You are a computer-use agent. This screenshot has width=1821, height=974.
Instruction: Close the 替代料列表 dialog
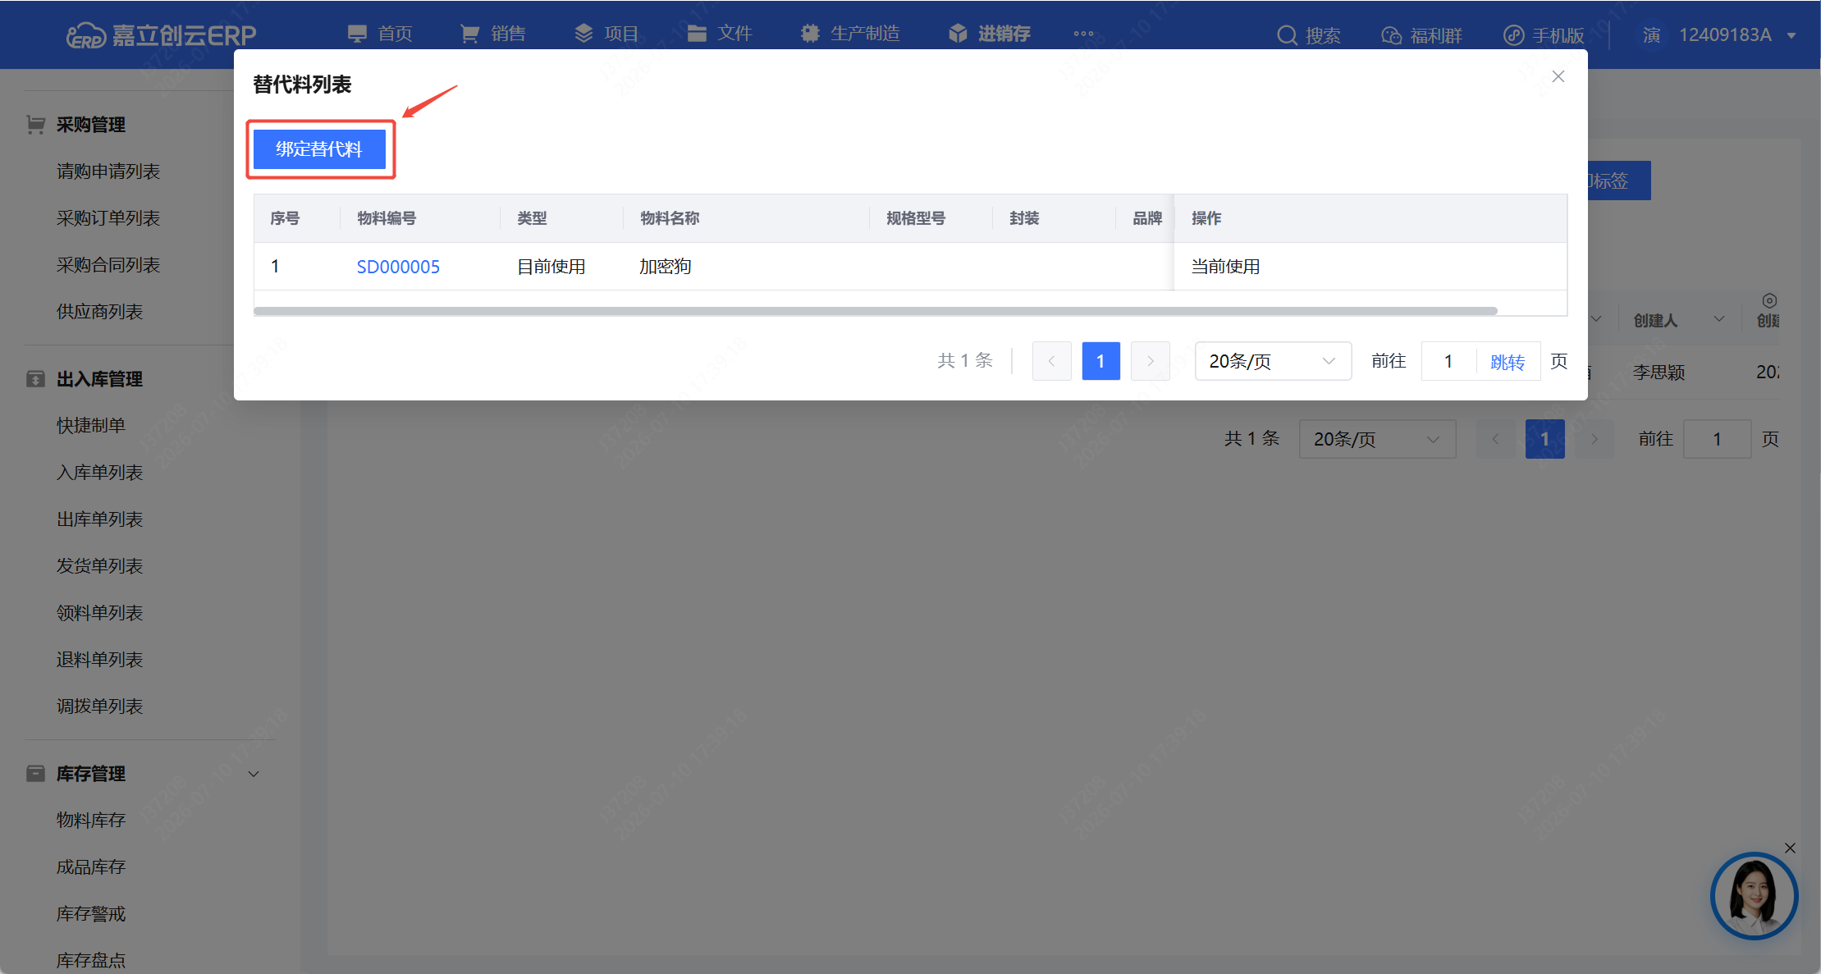1558,76
